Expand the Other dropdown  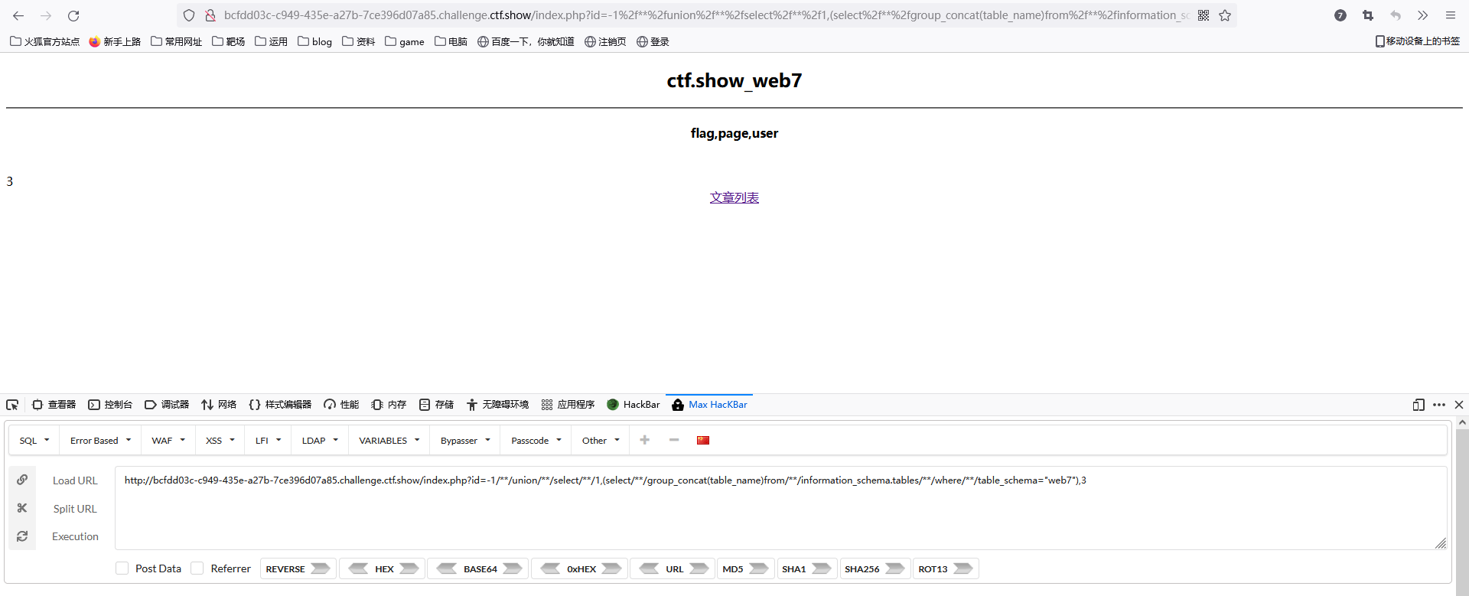601,440
